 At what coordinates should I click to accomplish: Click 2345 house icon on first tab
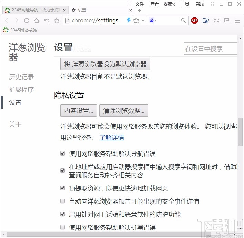(x=8, y=10)
